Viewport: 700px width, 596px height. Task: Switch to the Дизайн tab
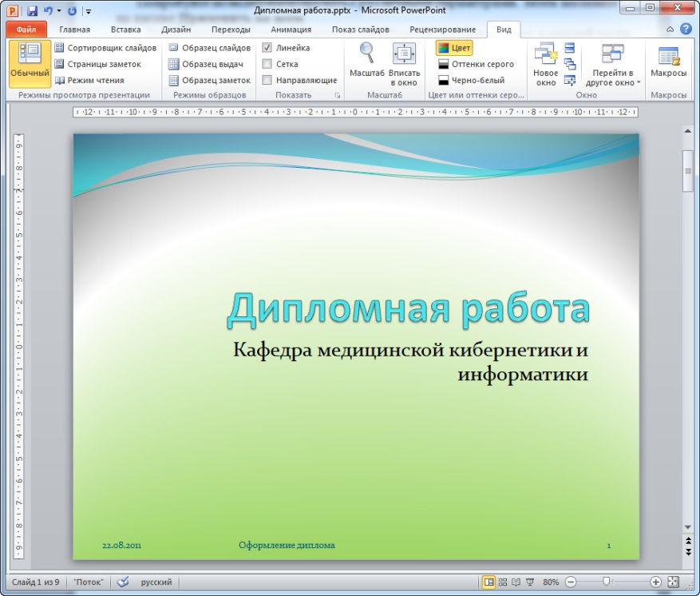click(176, 30)
